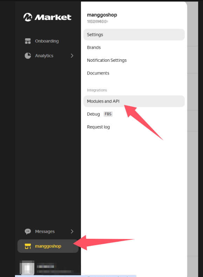Click the Onboarding dashboard icon

coord(28,41)
